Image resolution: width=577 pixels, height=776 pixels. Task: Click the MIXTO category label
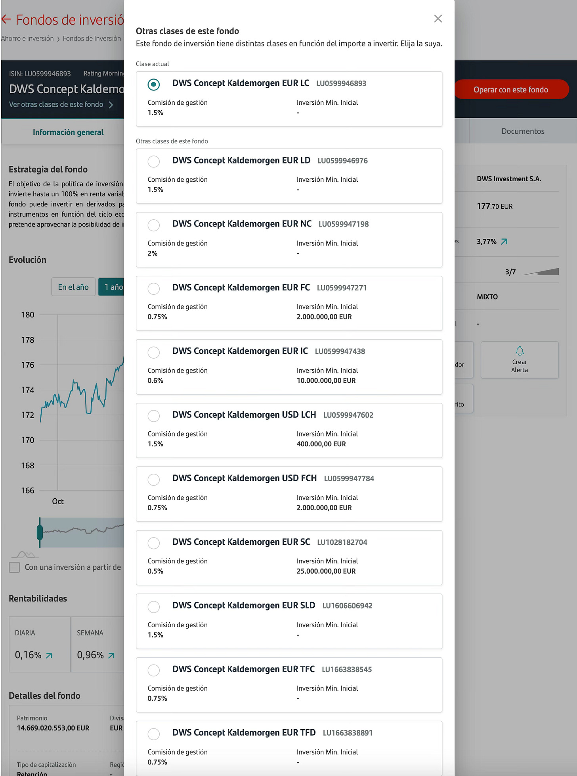[487, 297]
